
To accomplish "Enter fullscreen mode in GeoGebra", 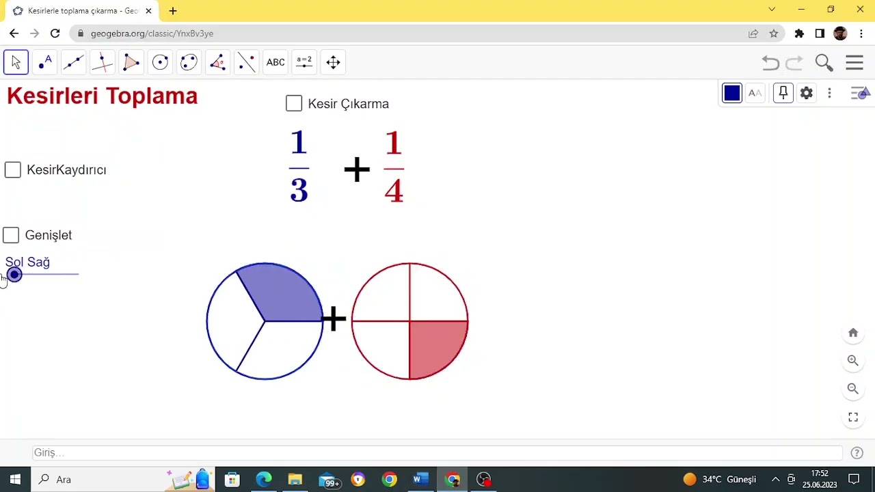I will coord(853,417).
